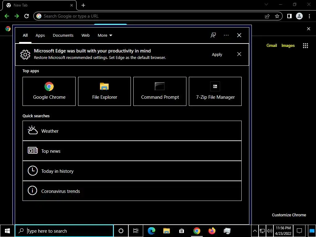Click the settings gear in Edge banner
316x237 pixels.
[25, 54]
